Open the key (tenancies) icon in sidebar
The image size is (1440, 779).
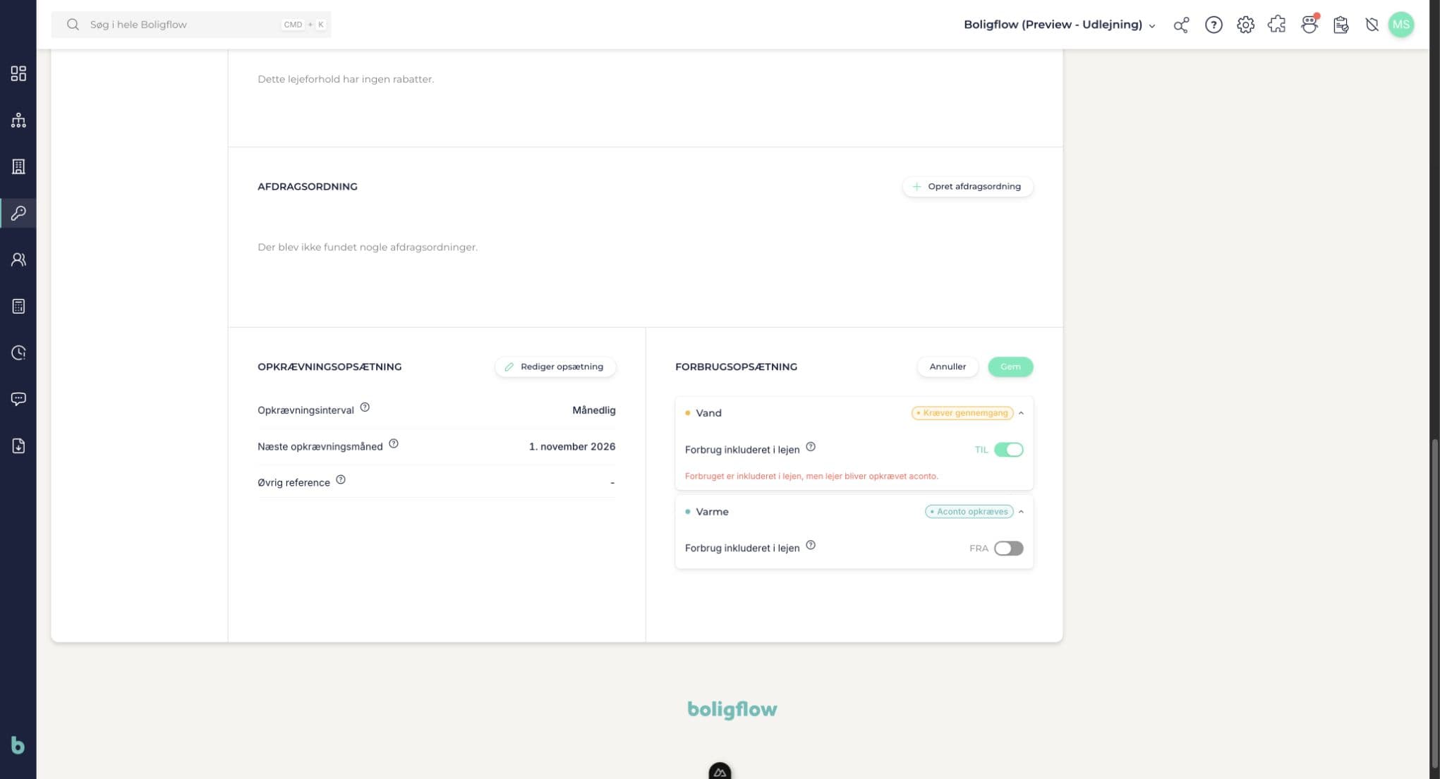(18, 213)
